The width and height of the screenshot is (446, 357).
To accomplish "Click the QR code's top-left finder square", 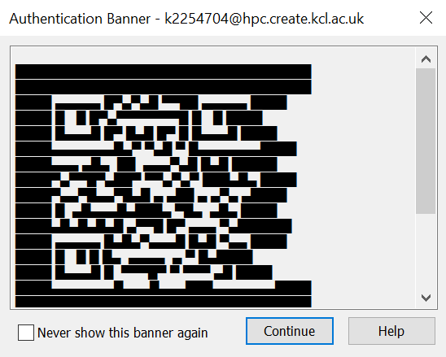I will click(77, 122).
